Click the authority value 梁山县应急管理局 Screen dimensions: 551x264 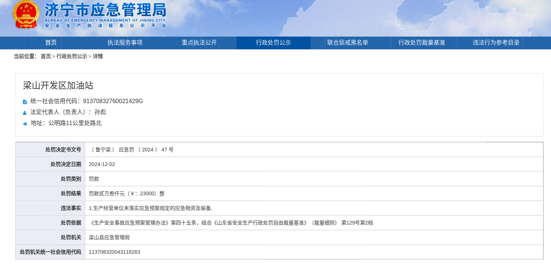click(x=109, y=237)
